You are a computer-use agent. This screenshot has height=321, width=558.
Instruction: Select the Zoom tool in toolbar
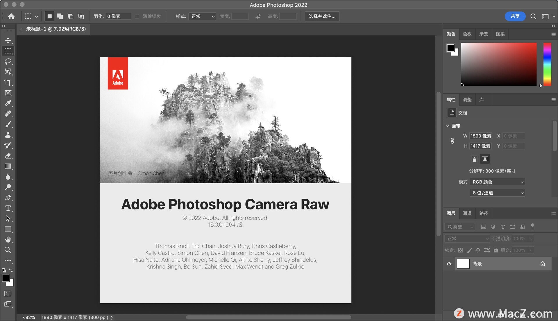(x=8, y=250)
